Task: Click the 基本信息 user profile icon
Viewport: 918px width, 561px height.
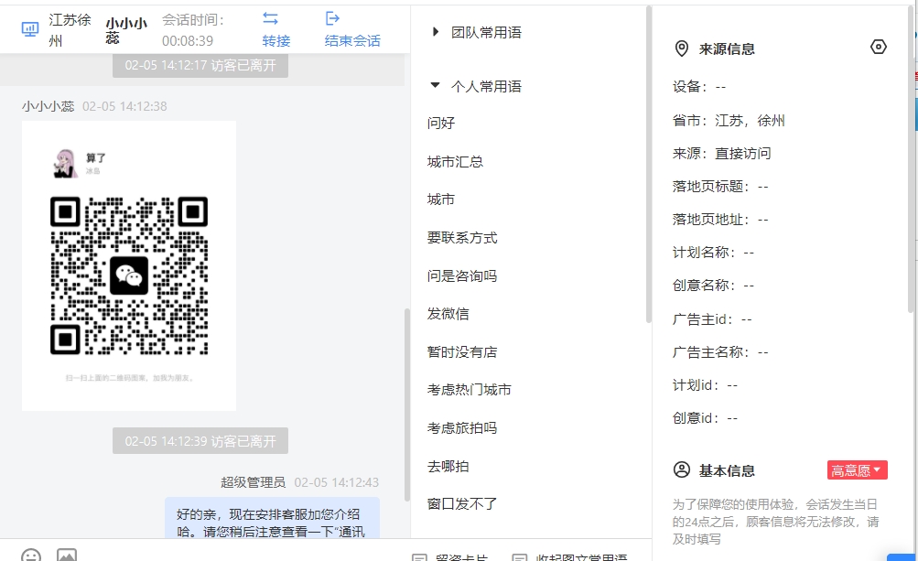Action: click(682, 469)
